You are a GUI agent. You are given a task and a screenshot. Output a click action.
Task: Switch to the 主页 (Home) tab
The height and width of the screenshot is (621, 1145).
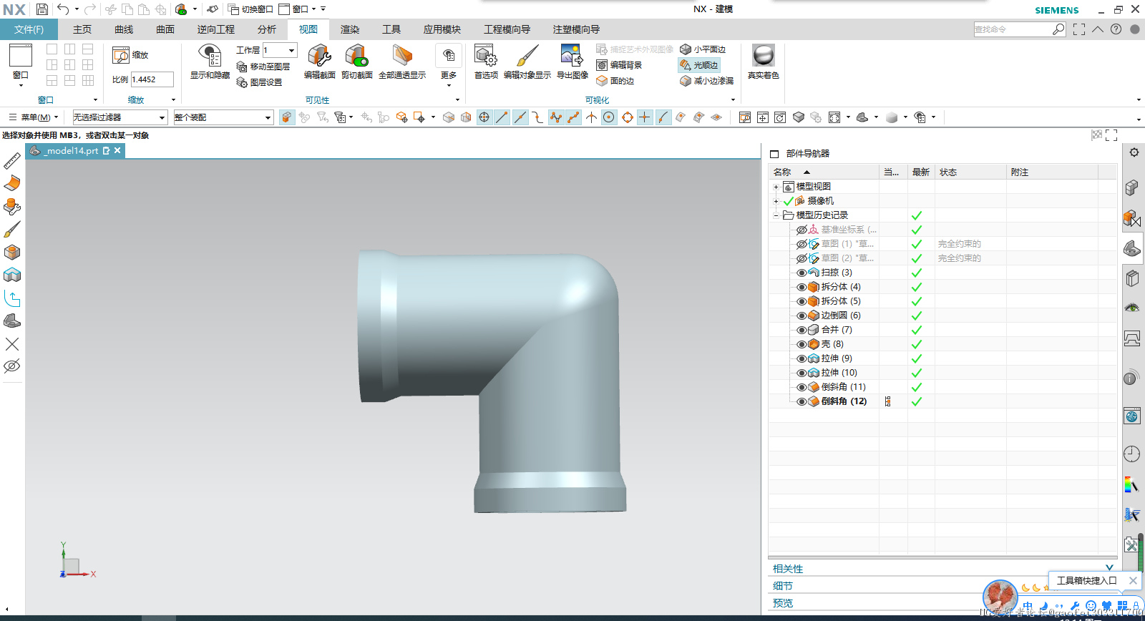pos(82,29)
